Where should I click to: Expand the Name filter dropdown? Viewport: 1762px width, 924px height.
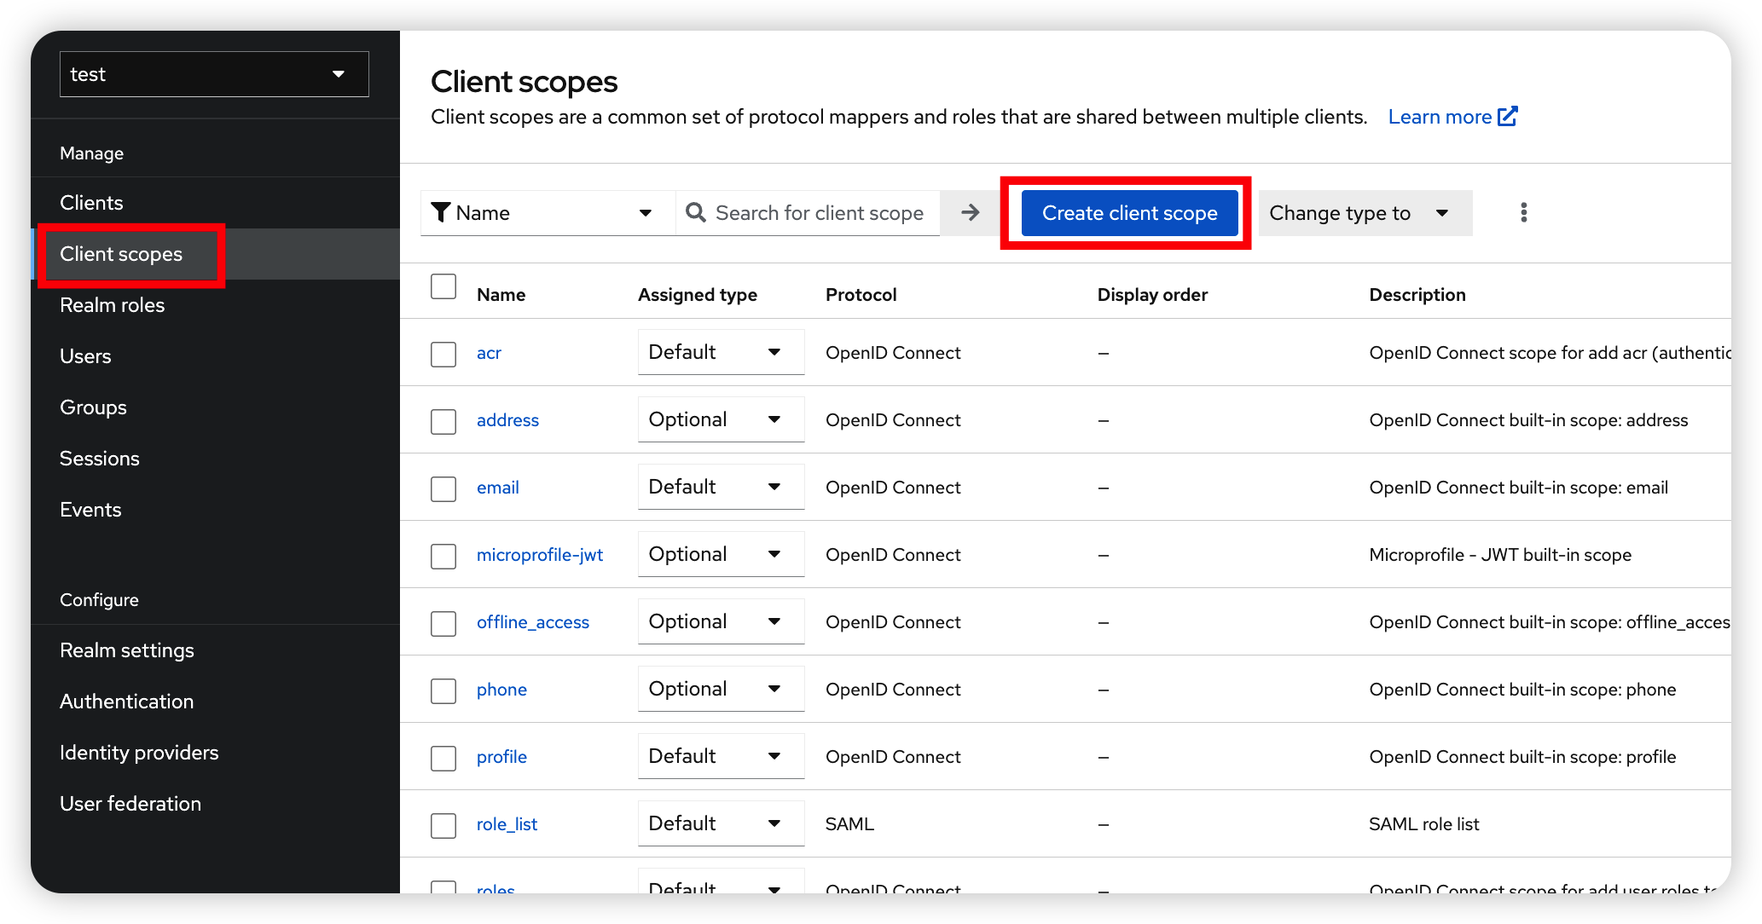coord(548,212)
